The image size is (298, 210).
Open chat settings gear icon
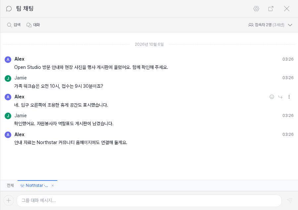click(x=256, y=9)
